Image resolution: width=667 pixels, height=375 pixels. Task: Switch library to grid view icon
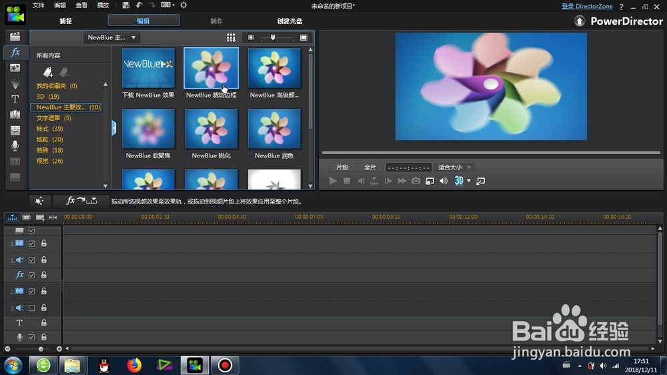point(231,38)
